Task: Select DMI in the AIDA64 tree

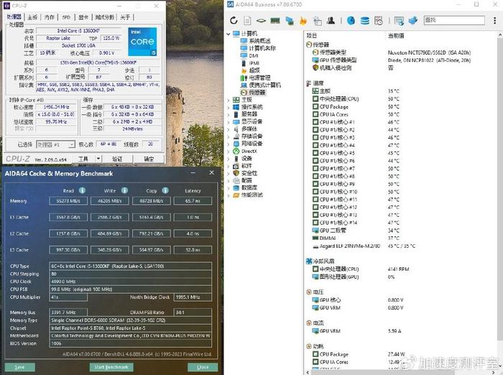Action: pos(254,55)
